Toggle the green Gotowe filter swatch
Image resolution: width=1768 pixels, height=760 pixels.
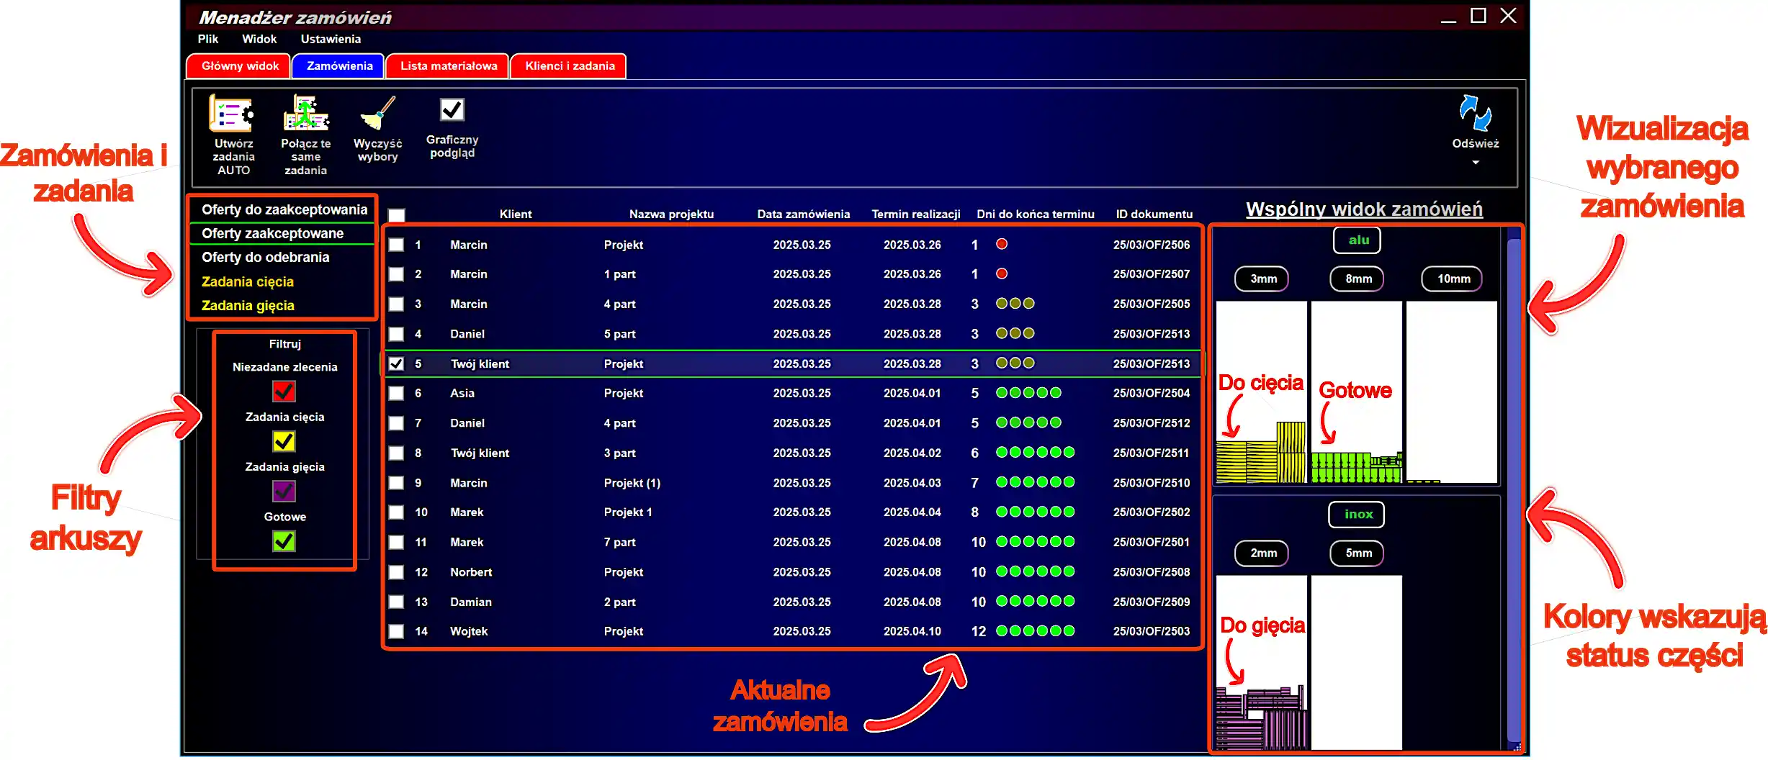[284, 541]
